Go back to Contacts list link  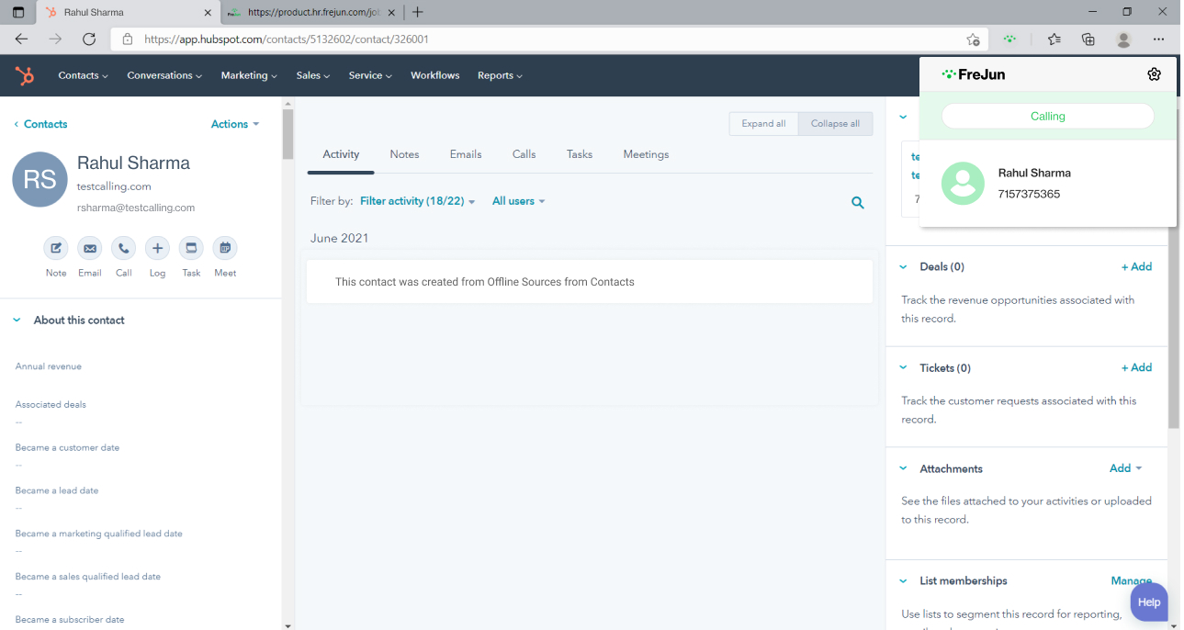[40, 124]
